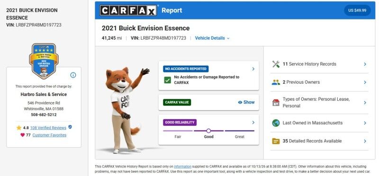Click 35 Detailed Records Available text
Viewport: 379px width, 176px height.
coord(312,141)
